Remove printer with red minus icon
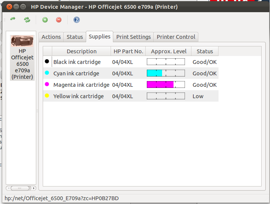The image size is (270, 204). (59, 20)
